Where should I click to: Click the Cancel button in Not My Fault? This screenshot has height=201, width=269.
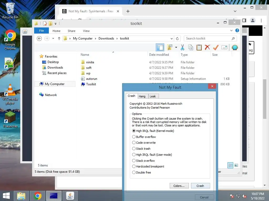tap(204, 197)
